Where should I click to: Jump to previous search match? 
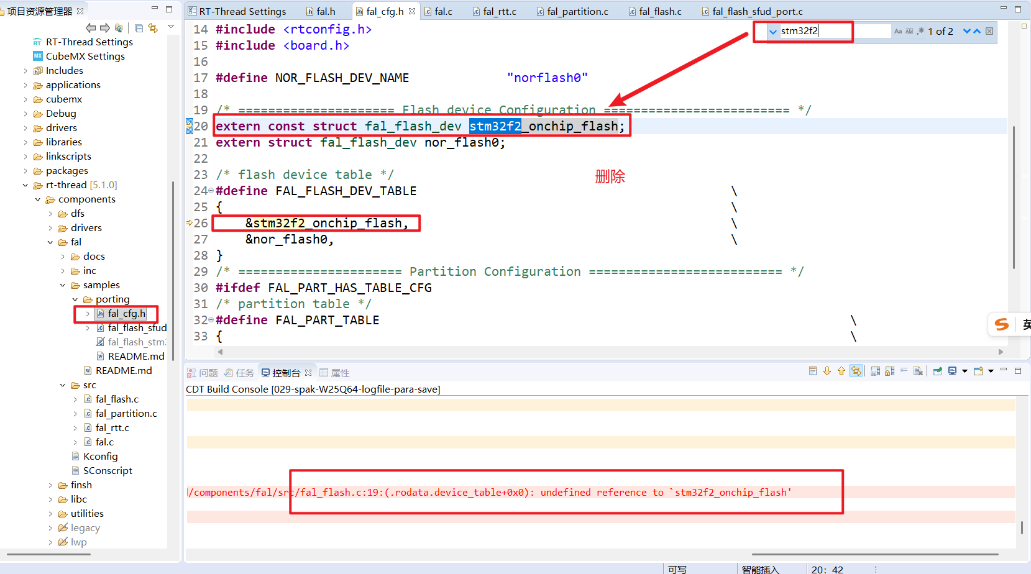977,31
